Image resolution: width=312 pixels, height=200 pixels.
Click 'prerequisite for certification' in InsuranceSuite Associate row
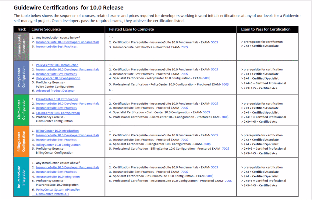(x=262, y=42)
